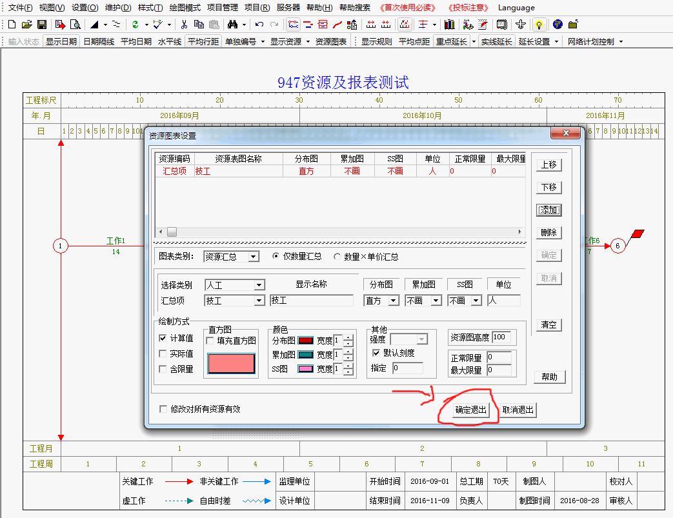Screen dimensions: 673x518
Task: Open the 分布图 直方 dropdown
Action: click(394, 301)
